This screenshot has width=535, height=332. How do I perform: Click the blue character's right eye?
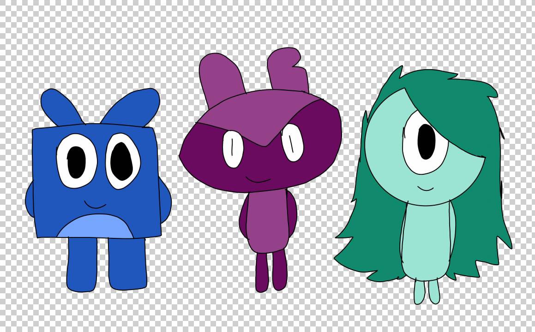(123, 160)
